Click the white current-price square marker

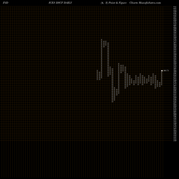click(x=162, y=71)
